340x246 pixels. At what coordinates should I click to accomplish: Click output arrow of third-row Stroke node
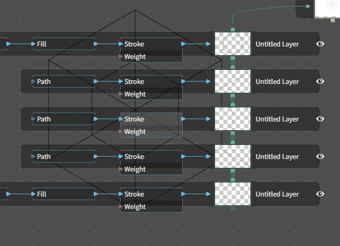point(183,119)
